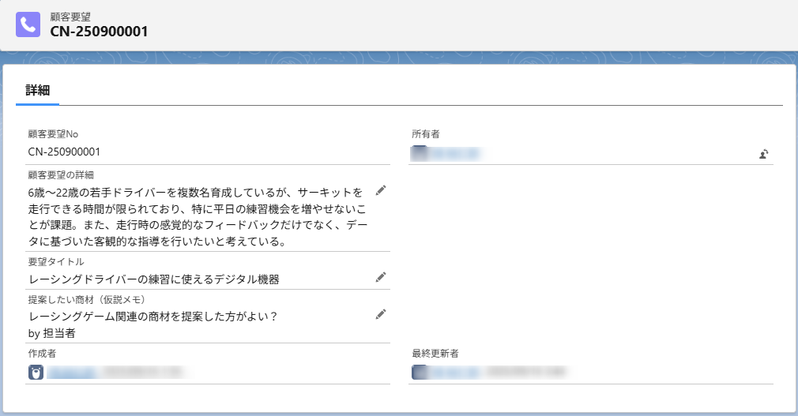Click the 最終更新者 field label

pos(435,353)
